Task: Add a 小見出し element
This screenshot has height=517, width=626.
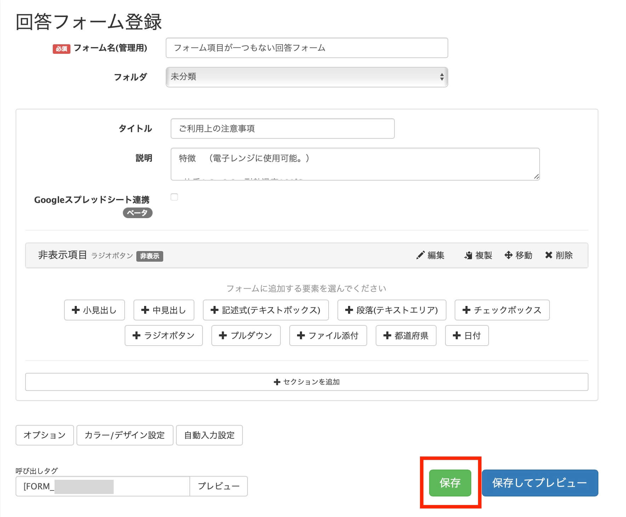Action: pyautogui.click(x=94, y=310)
